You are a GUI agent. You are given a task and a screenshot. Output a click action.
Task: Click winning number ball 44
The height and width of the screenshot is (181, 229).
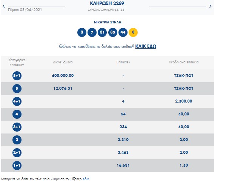pyautogui.click(x=123, y=32)
